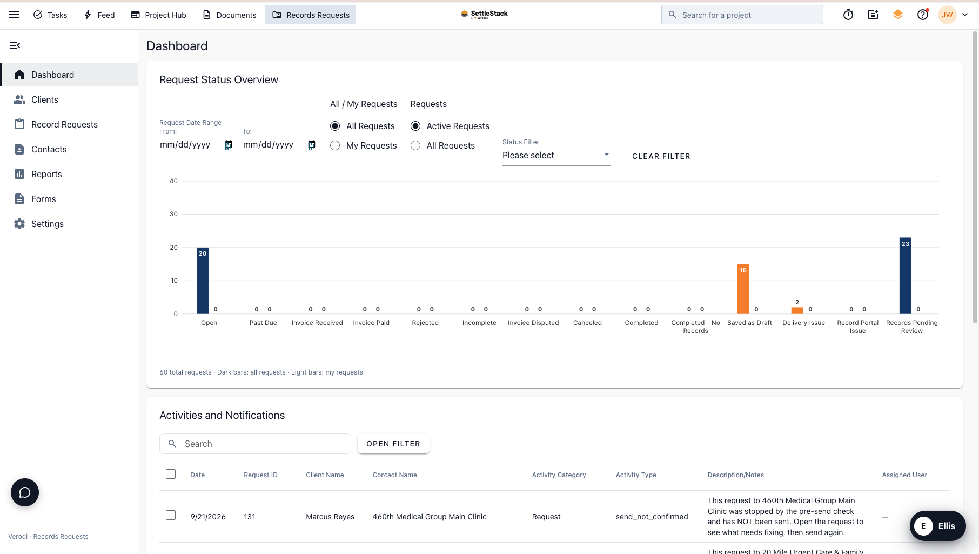
Task: Open the add note icon
Action: 873,15
